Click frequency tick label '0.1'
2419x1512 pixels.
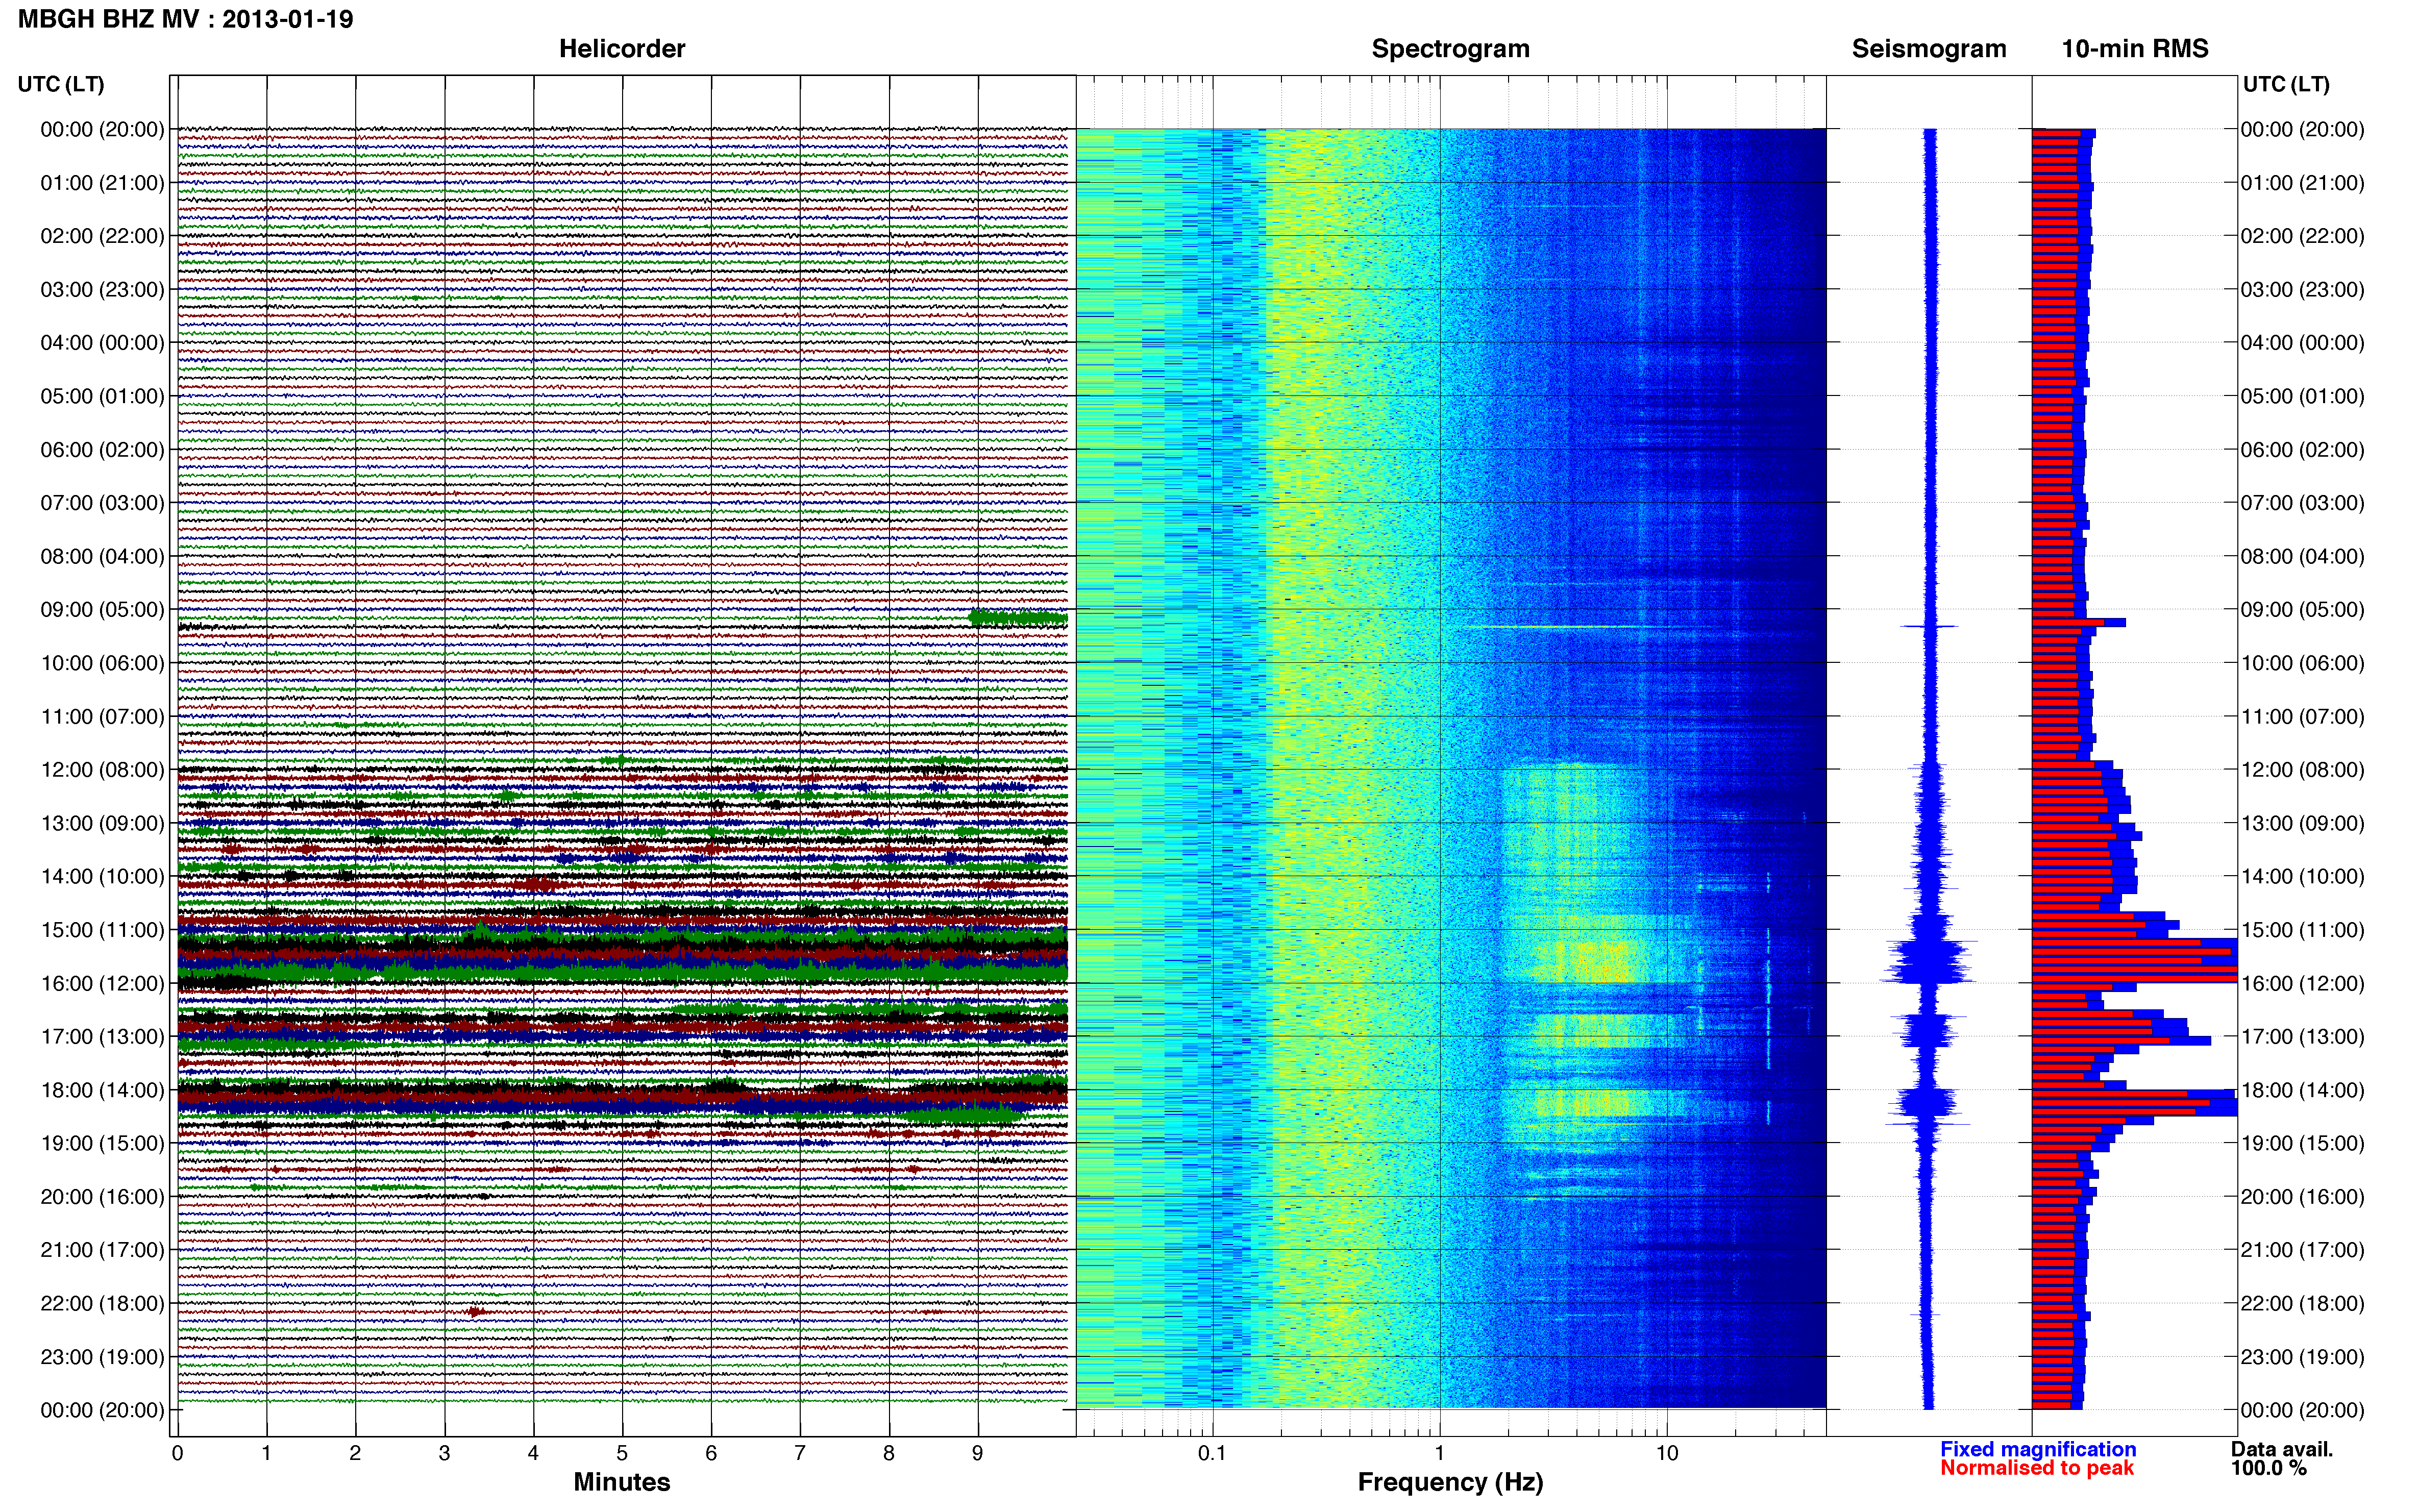[x=1212, y=1453]
